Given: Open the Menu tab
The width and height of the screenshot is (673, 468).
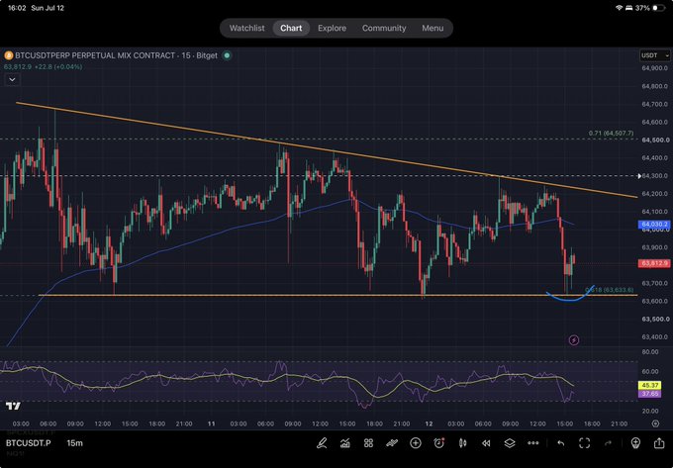Looking at the screenshot, I should [433, 28].
